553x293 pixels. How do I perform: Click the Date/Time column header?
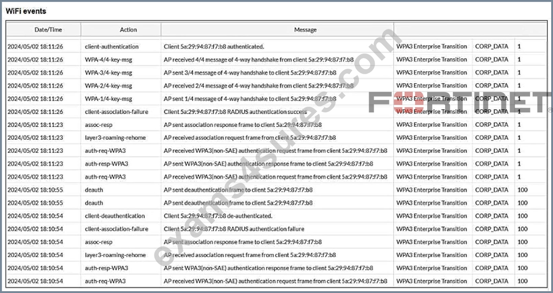(48, 29)
